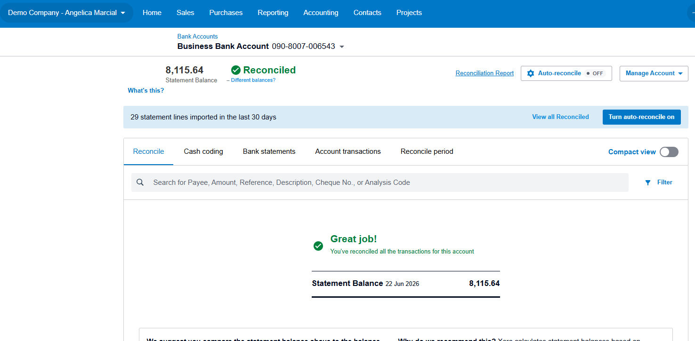
Task: Click the What's this? link
Action: point(146,91)
